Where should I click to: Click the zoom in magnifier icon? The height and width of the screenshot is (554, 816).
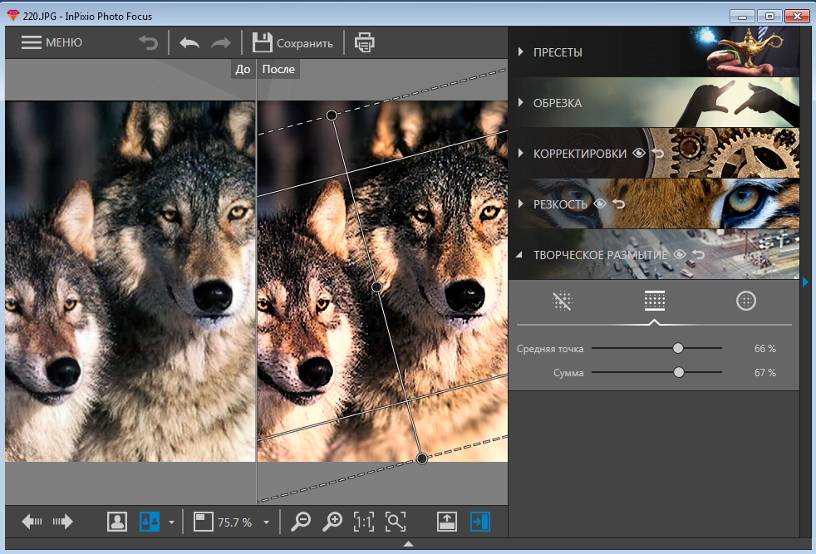point(332,522)
